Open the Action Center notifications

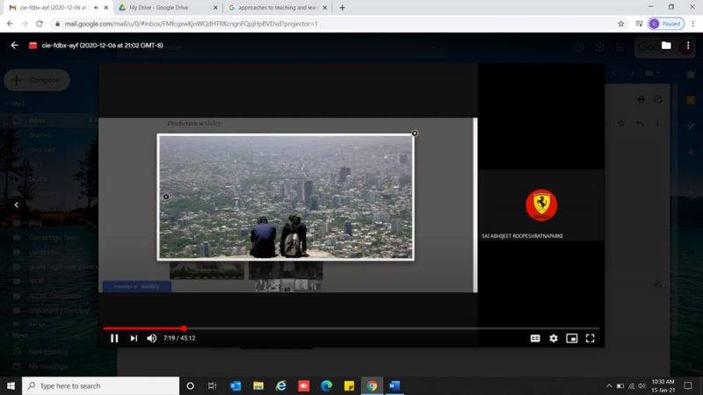tap(688, 385)
